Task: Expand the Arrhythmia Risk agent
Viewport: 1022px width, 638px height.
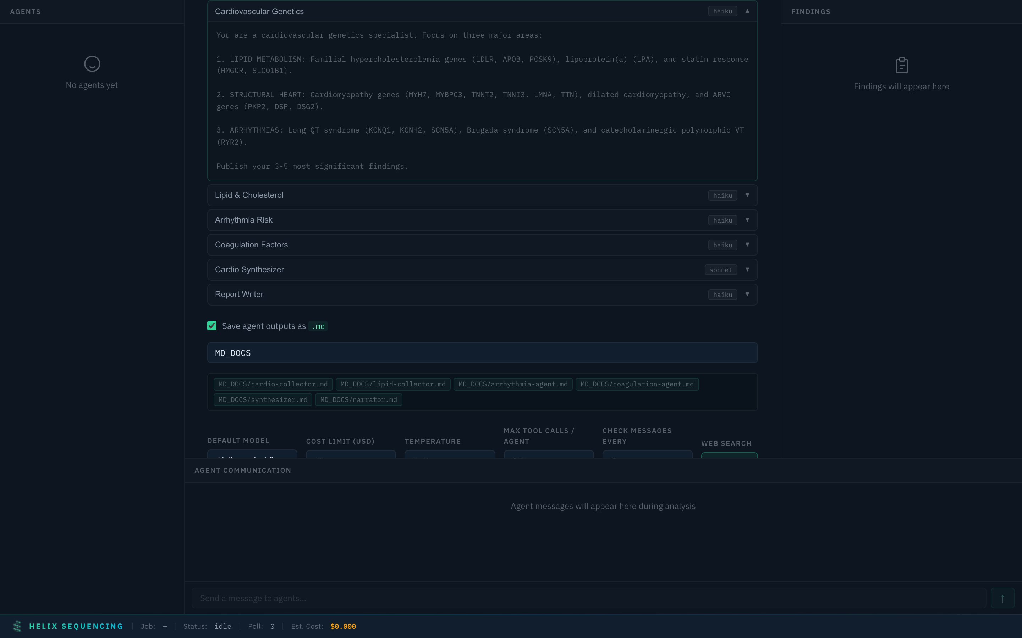Action: point(747,220)
